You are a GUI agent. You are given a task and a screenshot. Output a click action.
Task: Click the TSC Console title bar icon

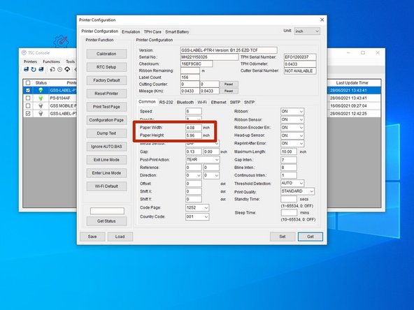(24, 53)
